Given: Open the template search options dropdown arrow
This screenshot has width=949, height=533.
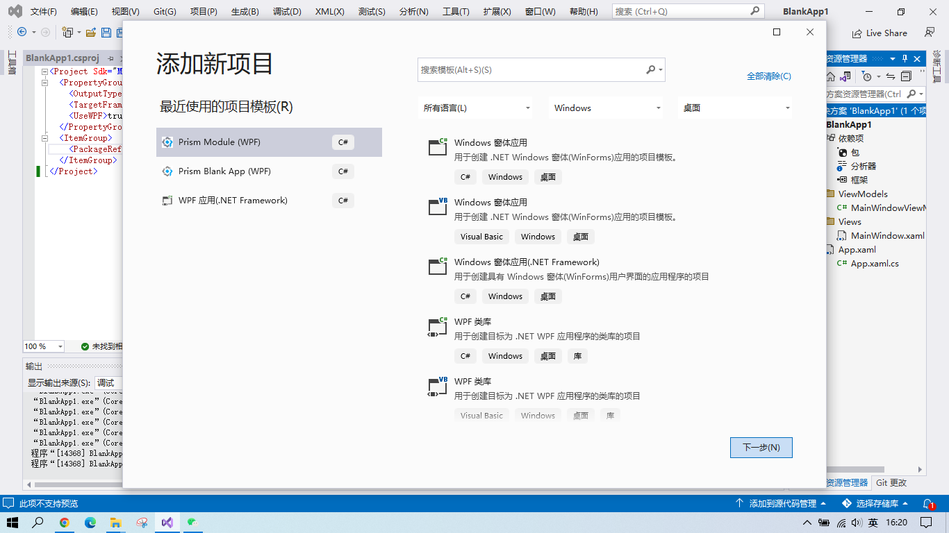Looking at the screenshot, I should 661,69.
